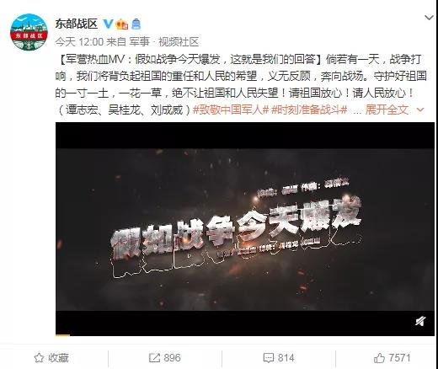Screen dimensions: 438x369
Task: Expand full post text via 展开全文
Action: point(387,110)
